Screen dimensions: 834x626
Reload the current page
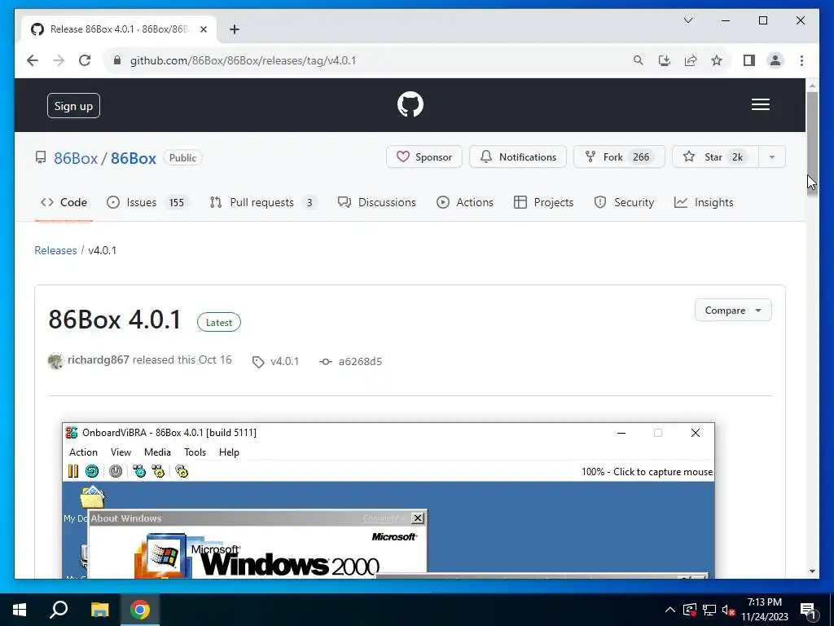pos(85,60)
